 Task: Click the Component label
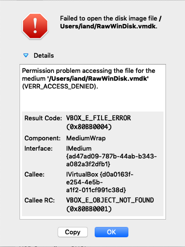pyautogui.click(x=42, y=138)
